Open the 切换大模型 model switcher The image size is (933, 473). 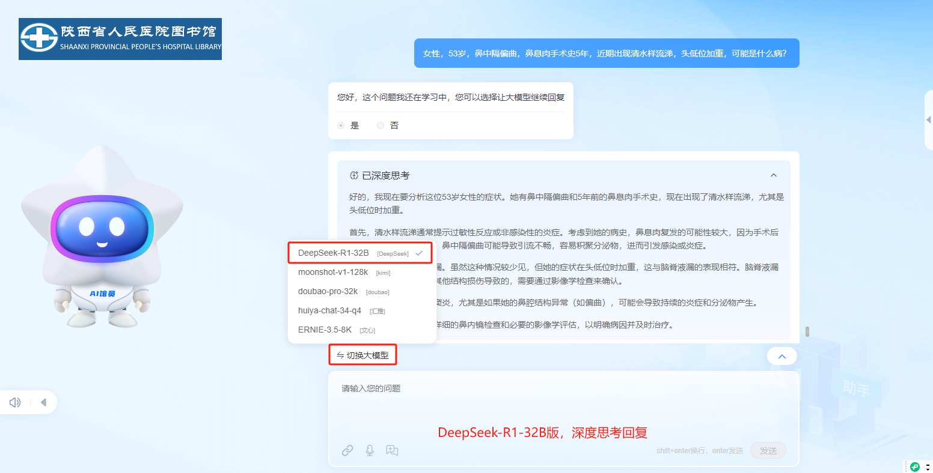pos(362,355)
